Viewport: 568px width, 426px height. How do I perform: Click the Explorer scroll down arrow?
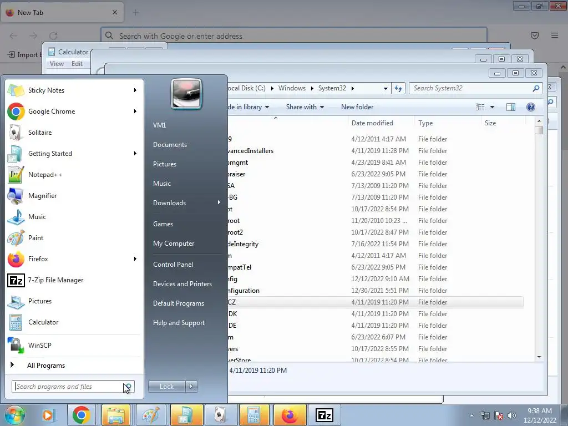(x=539, y=357)
